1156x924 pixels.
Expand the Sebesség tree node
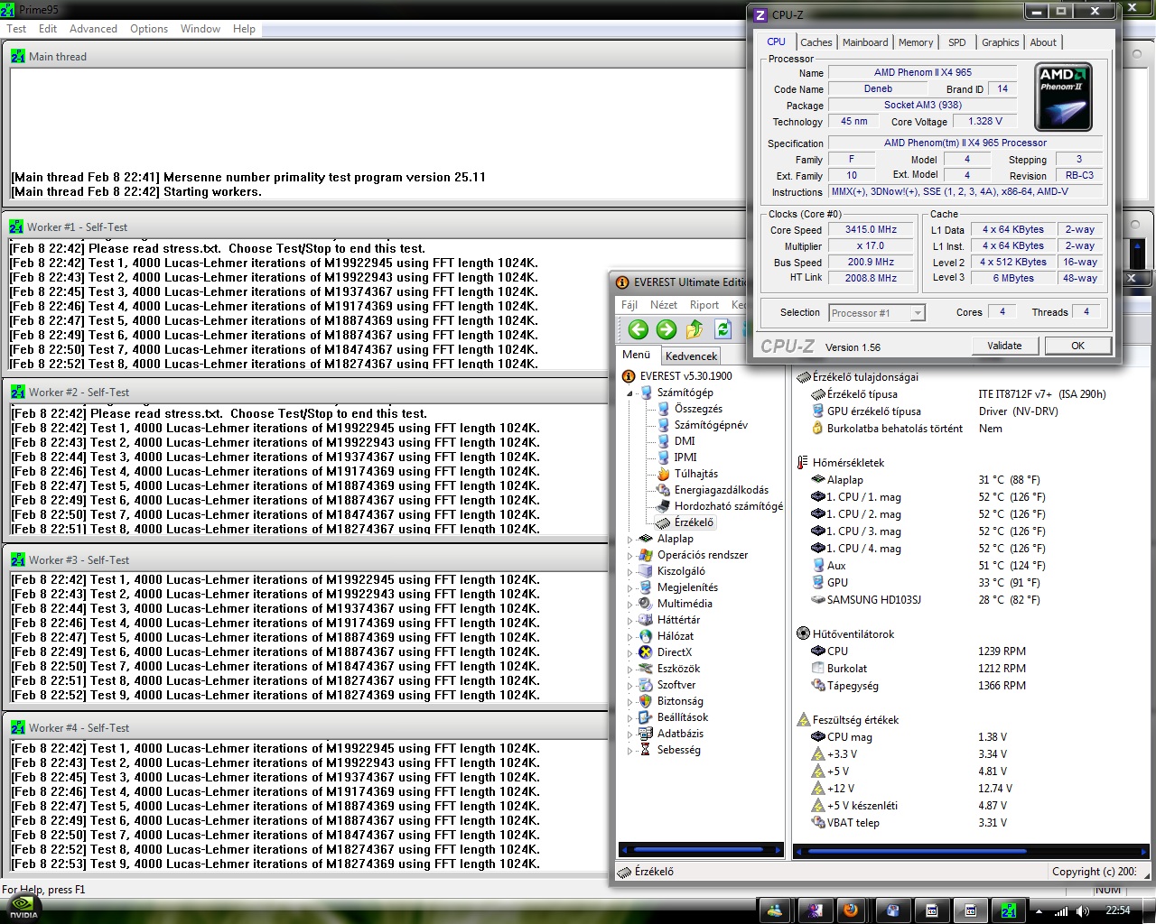coord(630,751)
